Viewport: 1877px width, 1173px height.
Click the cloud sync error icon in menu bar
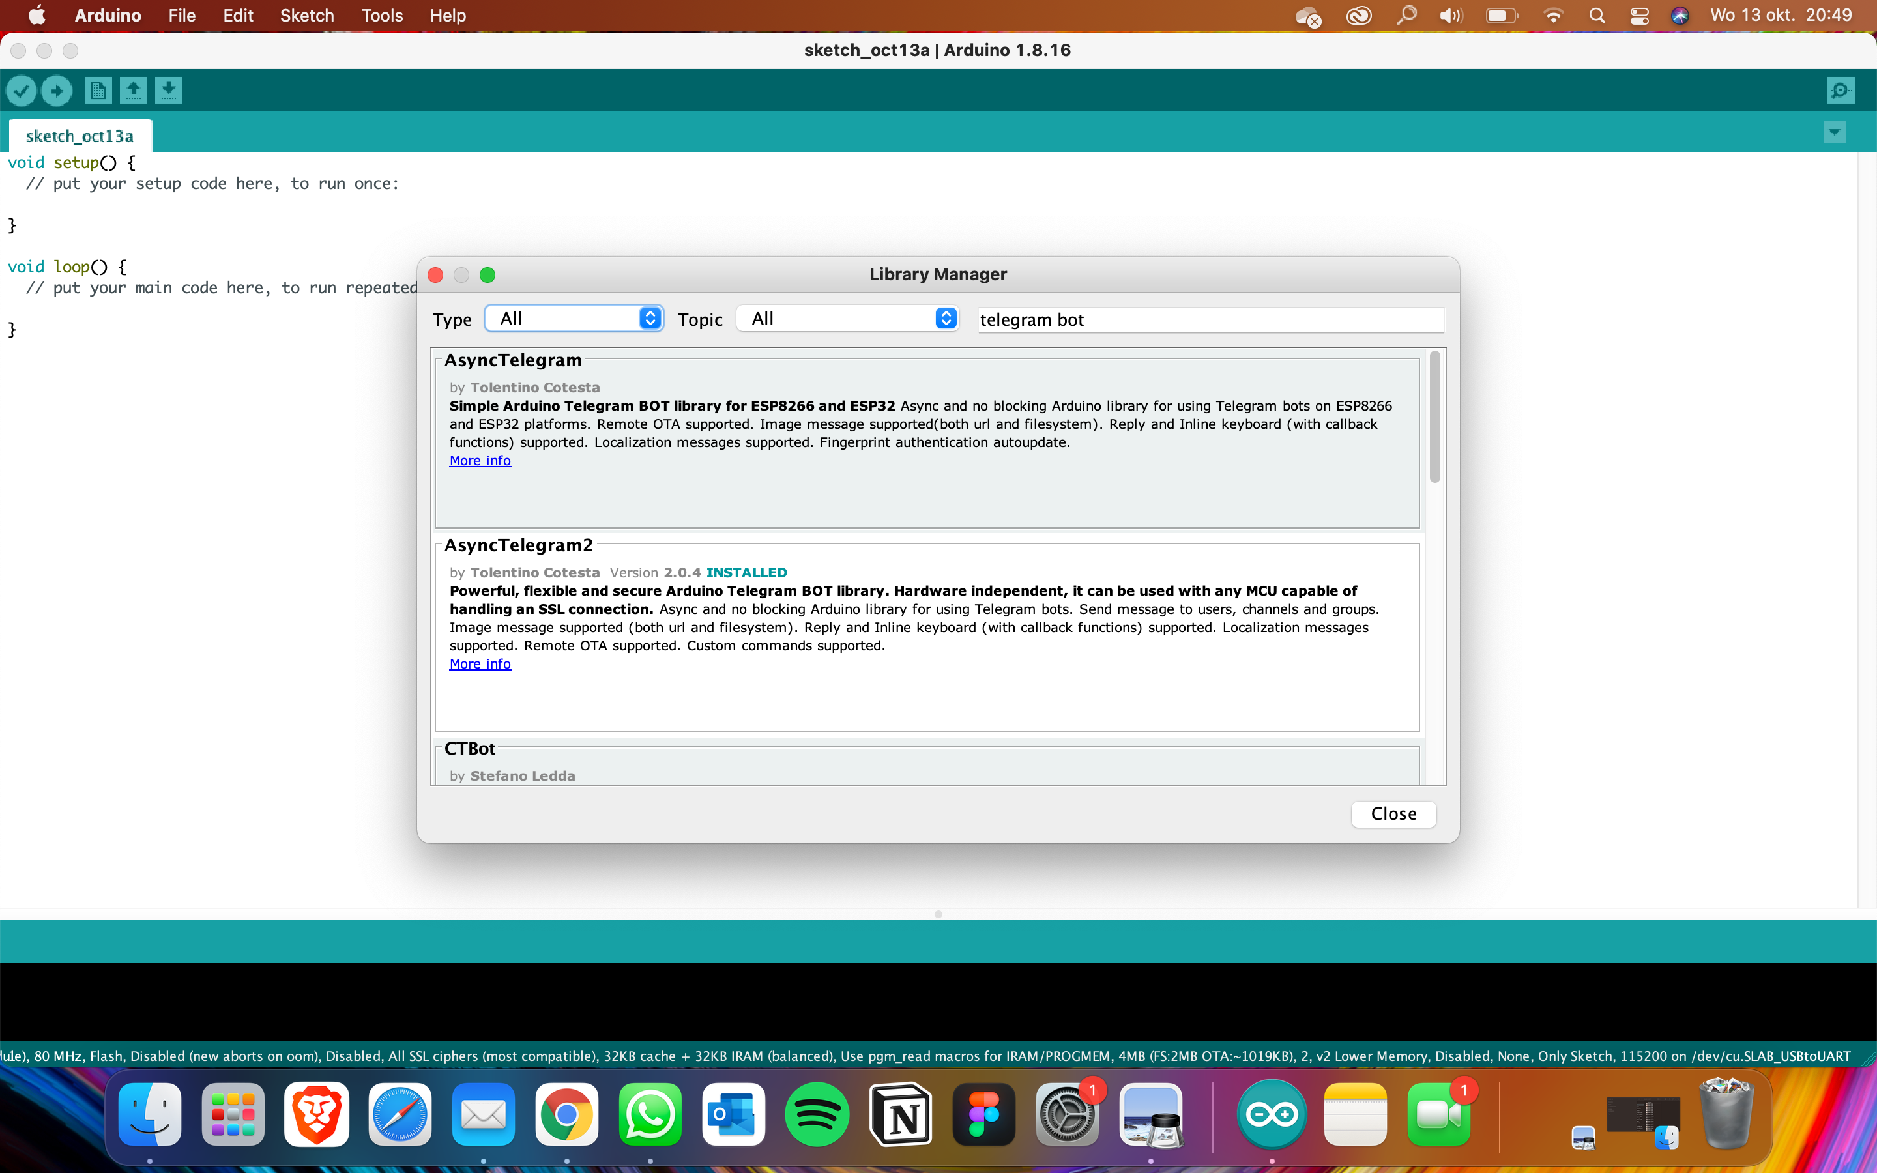(1307, 16)
